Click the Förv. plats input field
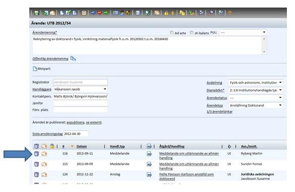Viewport: 295px width, 192px height. (x=80, y=110)
